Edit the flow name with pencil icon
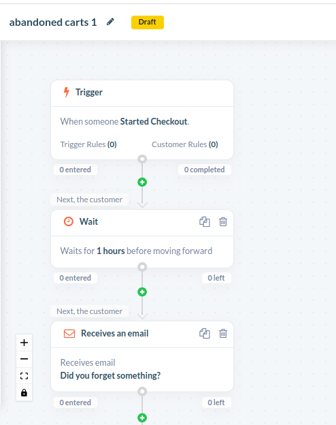Viewport: 336px width, 425px height. tap(110, 22)
